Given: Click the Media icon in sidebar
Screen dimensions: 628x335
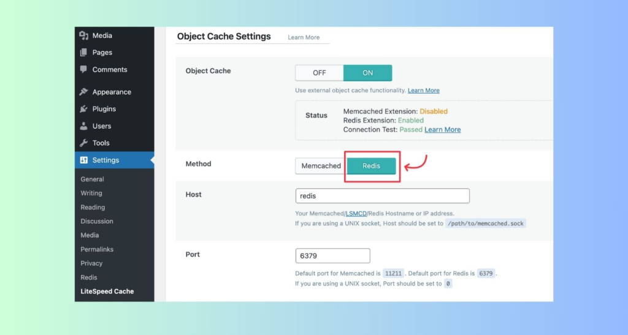Looking at the screenshot, I should click(83, 36).
